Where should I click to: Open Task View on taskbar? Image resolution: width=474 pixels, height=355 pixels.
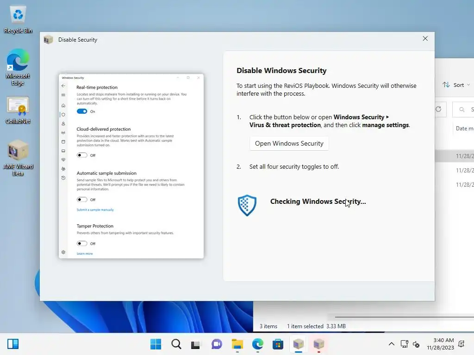196,344
